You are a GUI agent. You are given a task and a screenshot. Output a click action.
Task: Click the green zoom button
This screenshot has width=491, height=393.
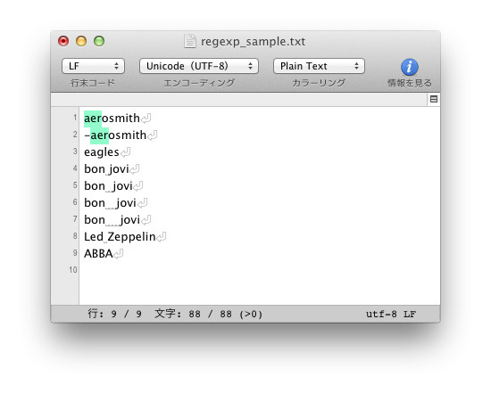(99, 41)
